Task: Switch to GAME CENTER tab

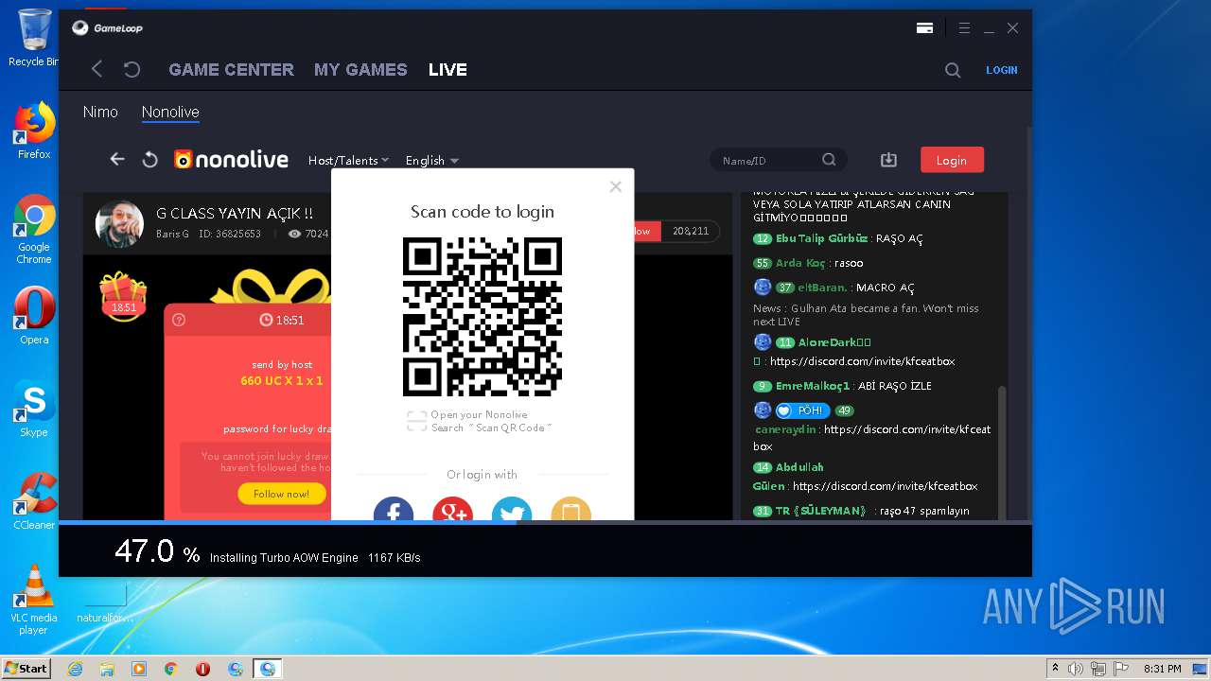Action: (x=231, y=69)
